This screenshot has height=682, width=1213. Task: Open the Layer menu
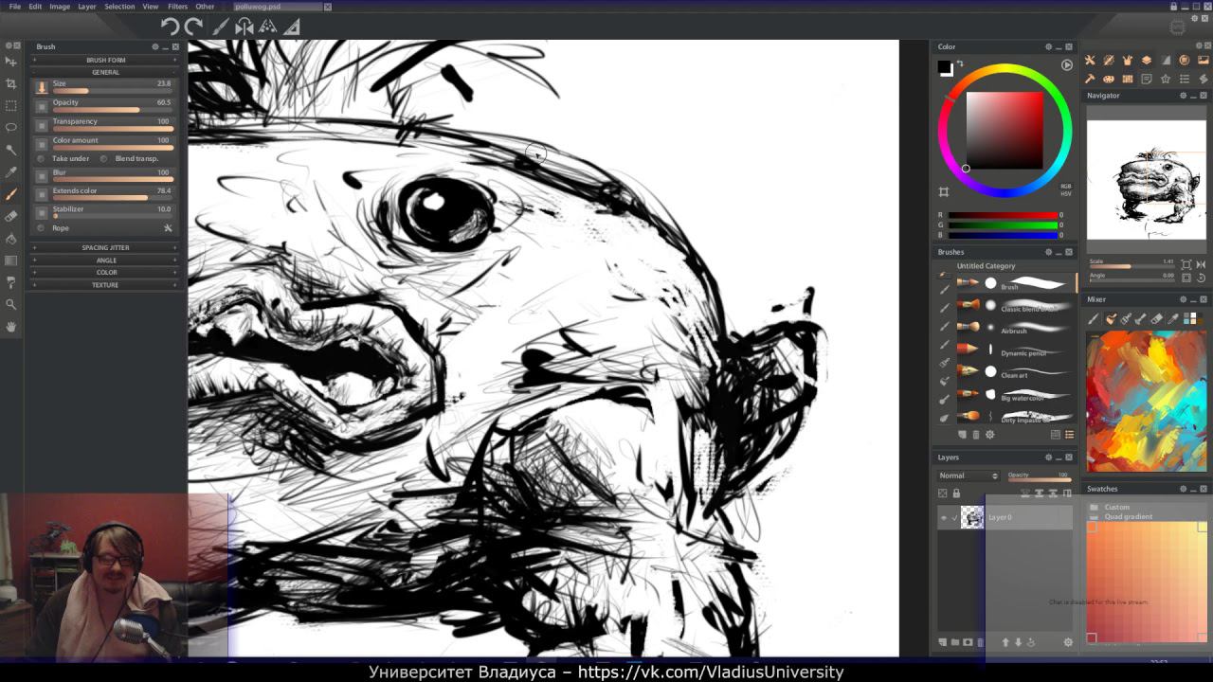pos(86,7)
